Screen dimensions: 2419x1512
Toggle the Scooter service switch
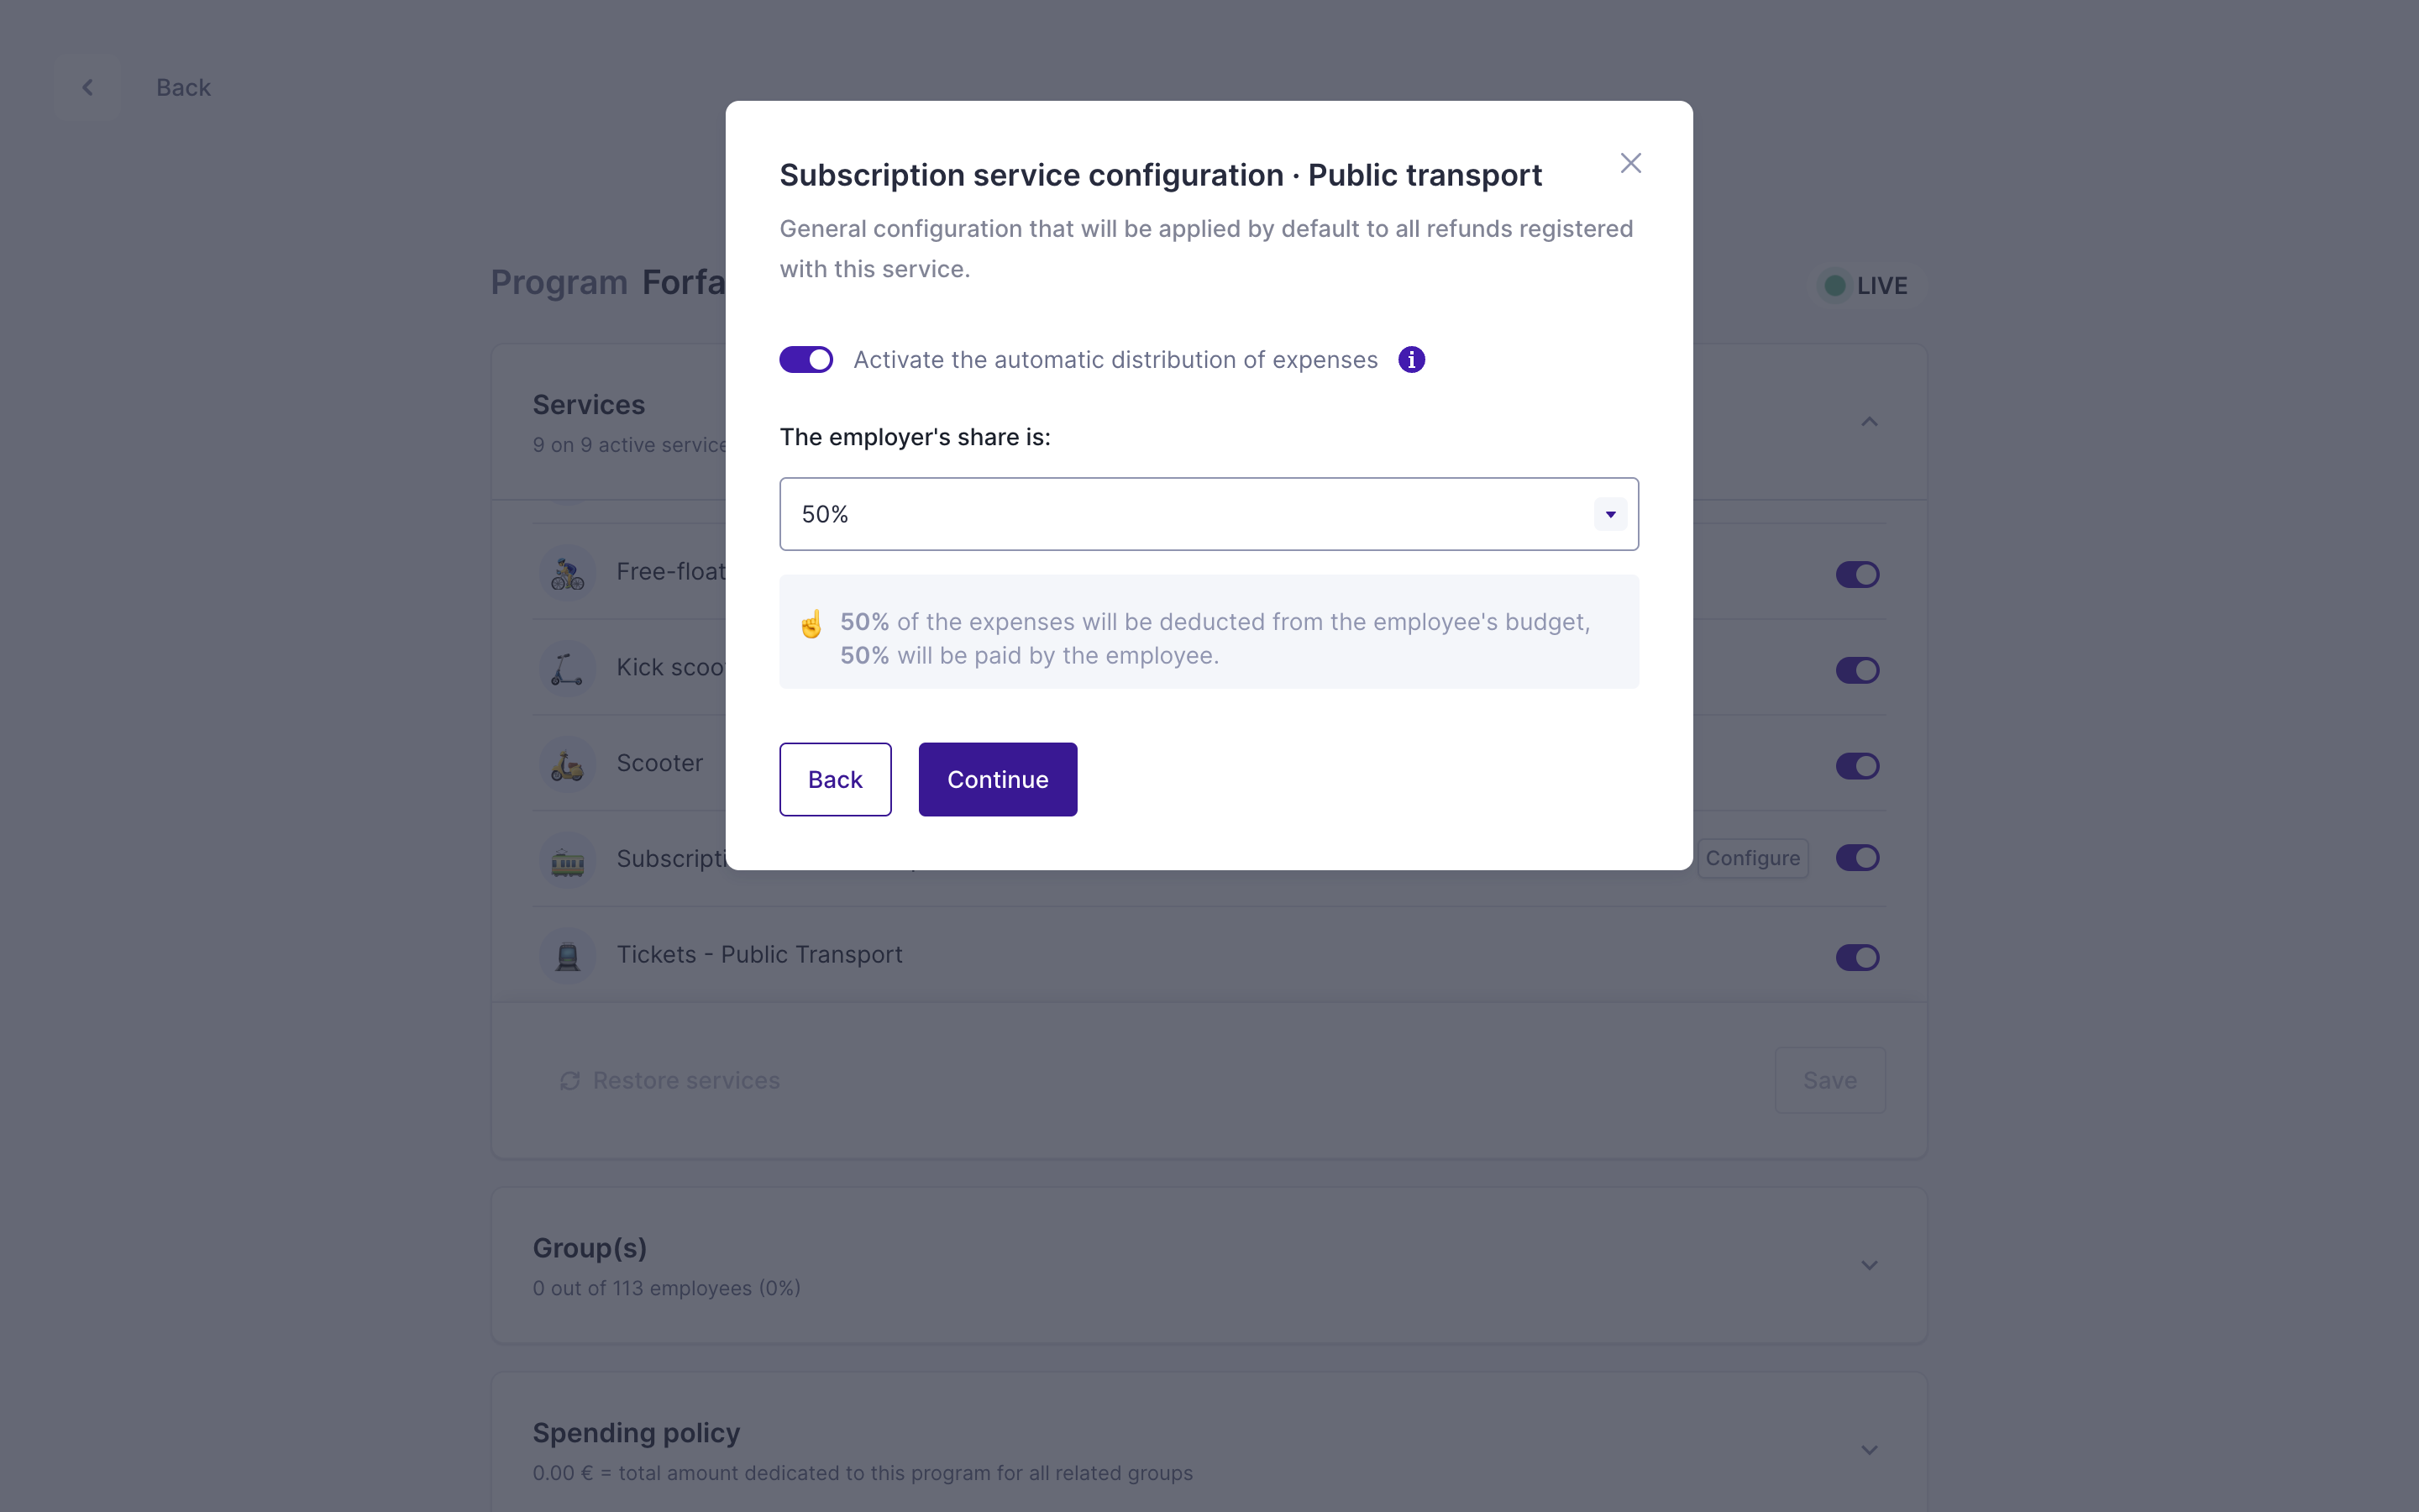click(x=1857, y=766)
